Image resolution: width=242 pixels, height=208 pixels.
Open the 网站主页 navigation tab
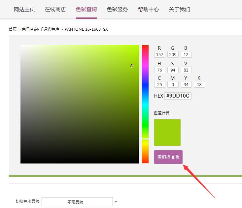click(24, 9)
